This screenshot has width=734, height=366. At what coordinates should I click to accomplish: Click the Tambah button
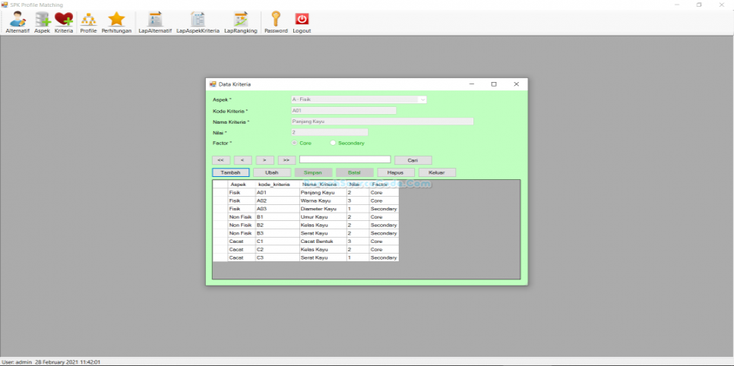(231, 172)
